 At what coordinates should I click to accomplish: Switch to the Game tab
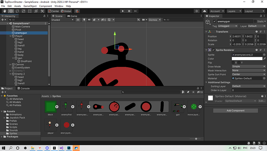click(x=72, y=16)
